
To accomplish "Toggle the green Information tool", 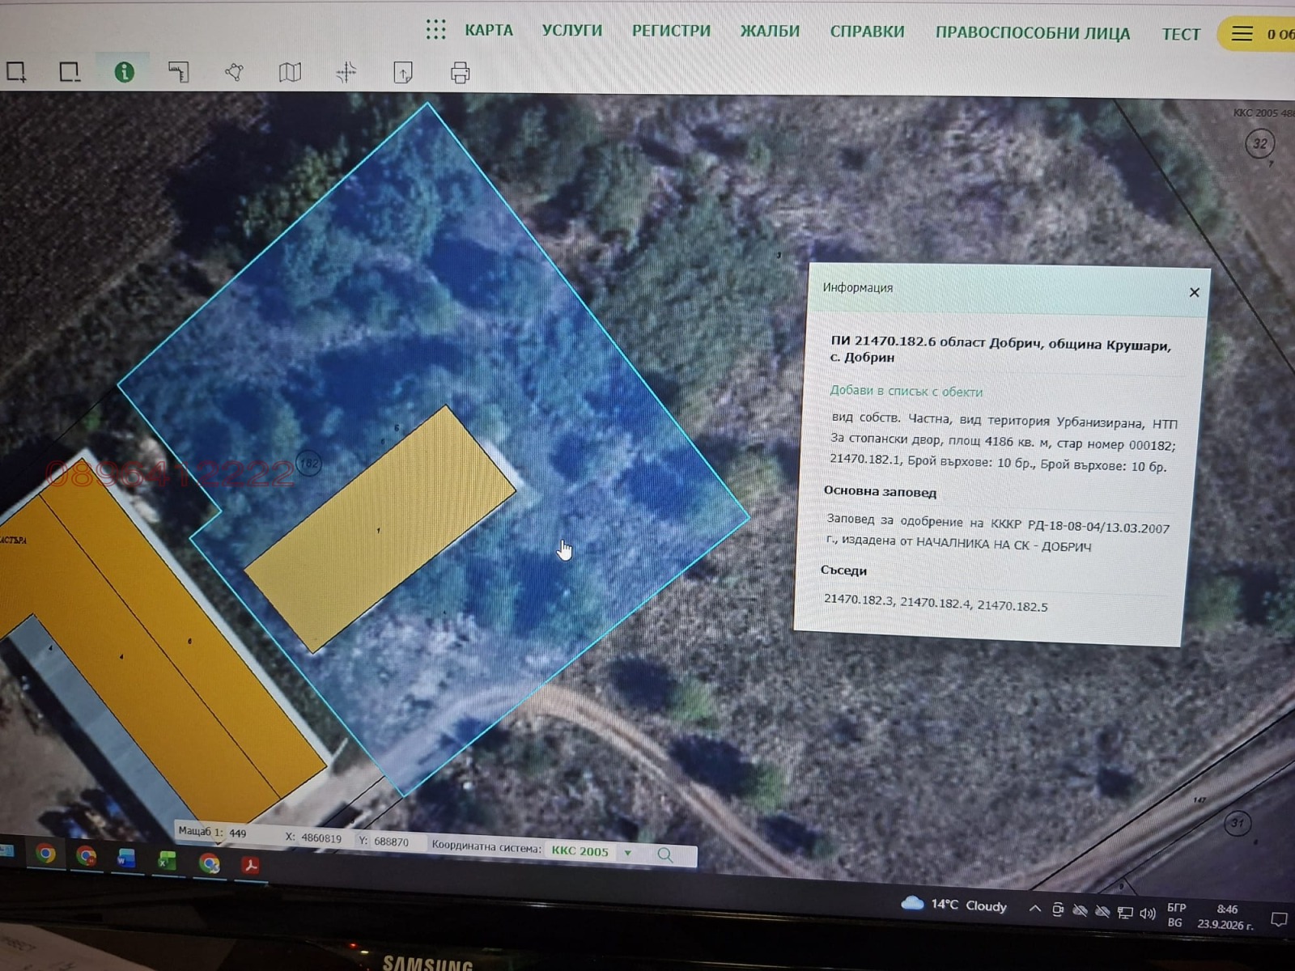I will [124, 72].
